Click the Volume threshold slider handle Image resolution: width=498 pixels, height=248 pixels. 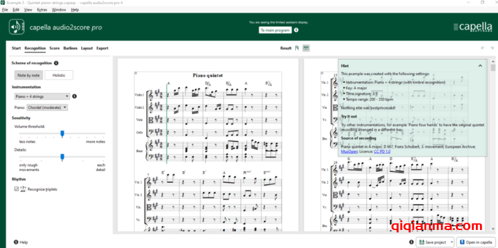tap(63, 133)
